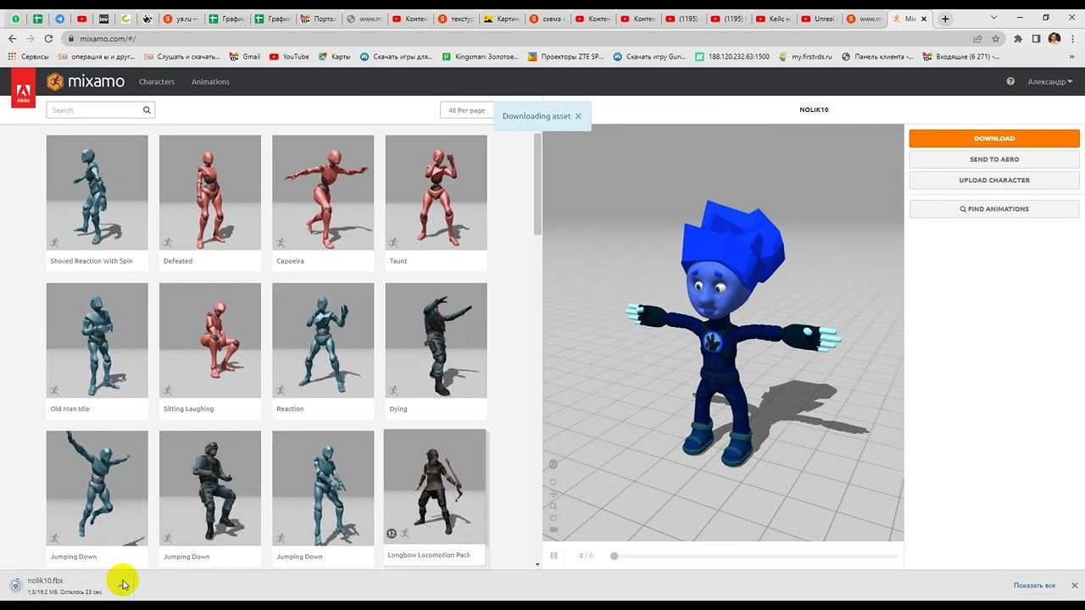The height and width of the screenshot is (610, 1085).
Task: Select the Longbow Locomotion Pack
Action: click(435, 497)
